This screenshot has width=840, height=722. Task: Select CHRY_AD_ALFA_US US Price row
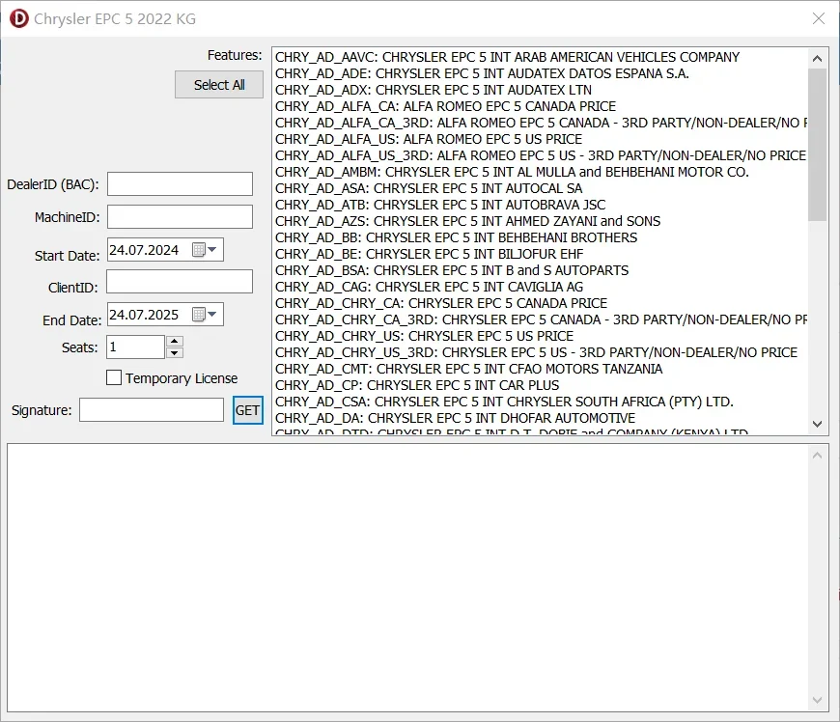(540, 139)
